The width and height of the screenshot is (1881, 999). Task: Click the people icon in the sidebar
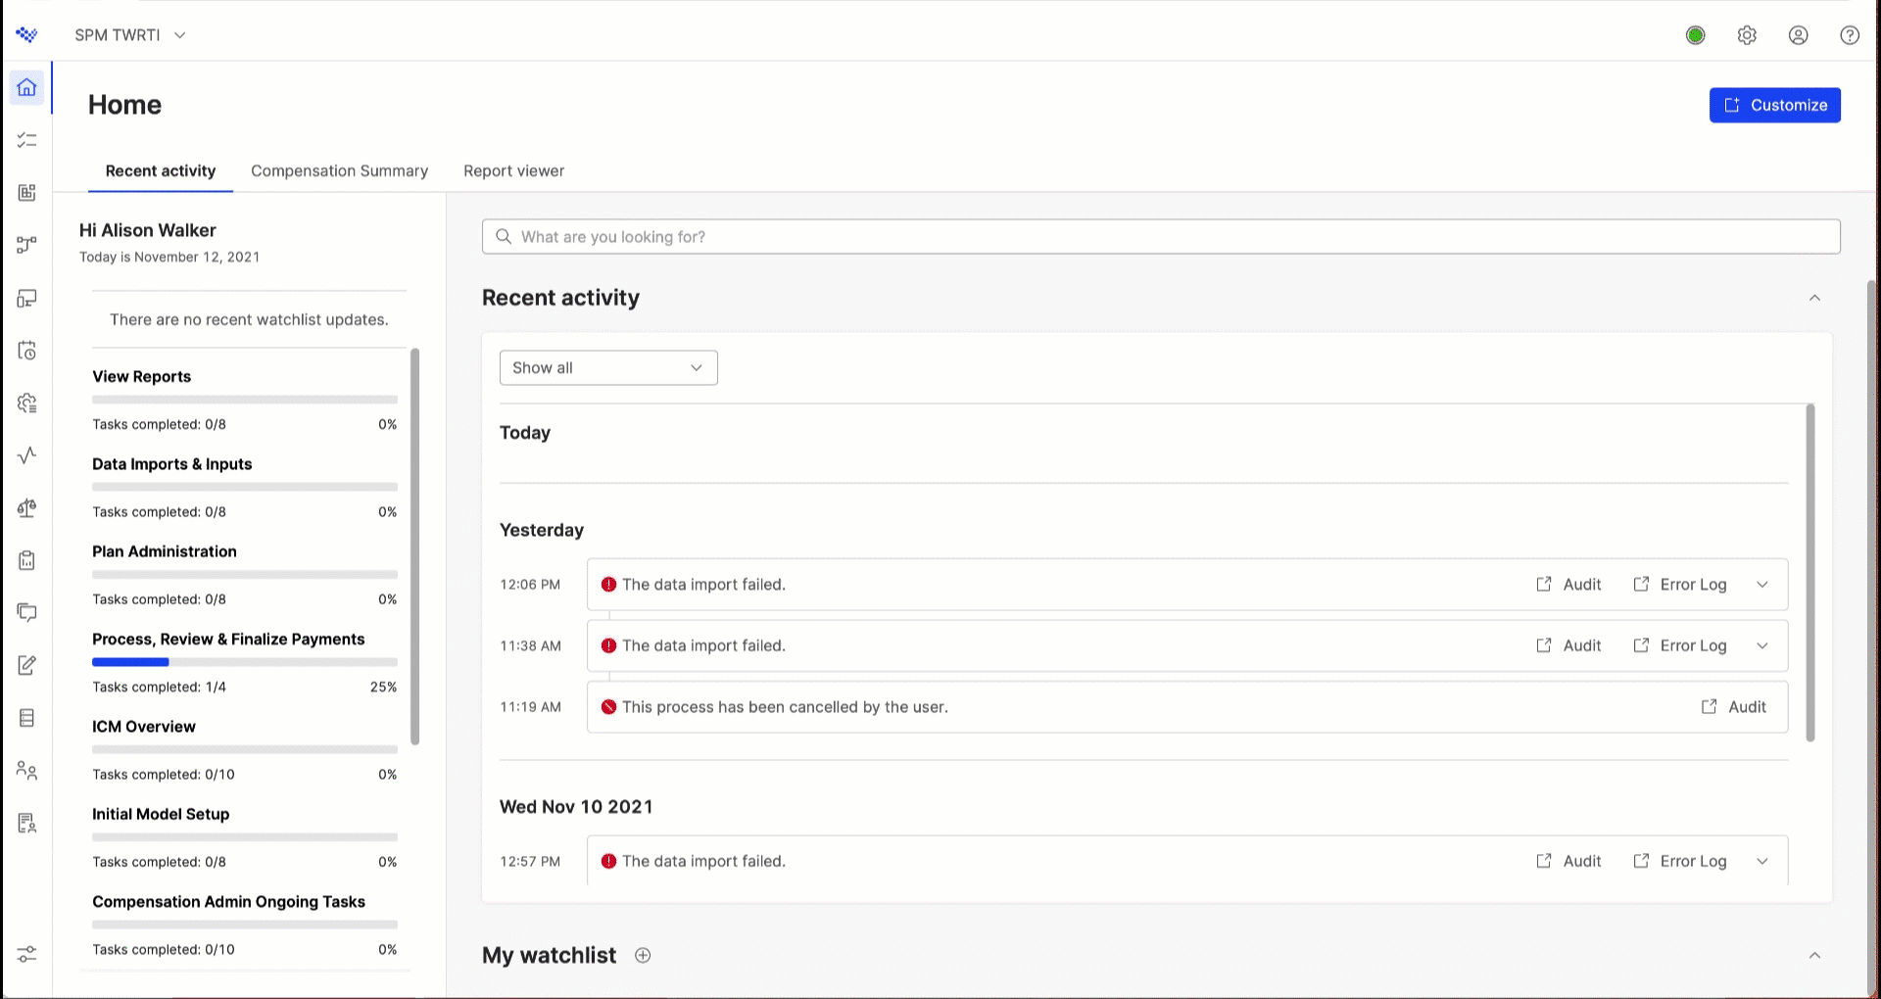(x=26, y=771)
